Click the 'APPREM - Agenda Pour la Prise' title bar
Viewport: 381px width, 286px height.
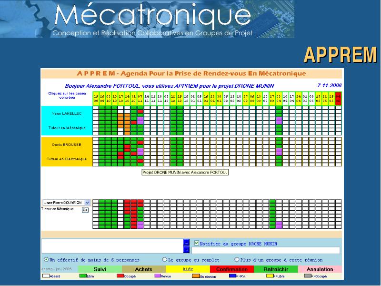click(191, 73)
